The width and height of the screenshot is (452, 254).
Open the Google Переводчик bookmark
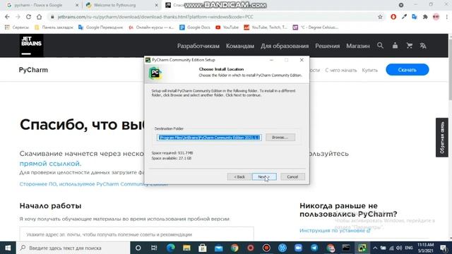[x=100, y=28]
